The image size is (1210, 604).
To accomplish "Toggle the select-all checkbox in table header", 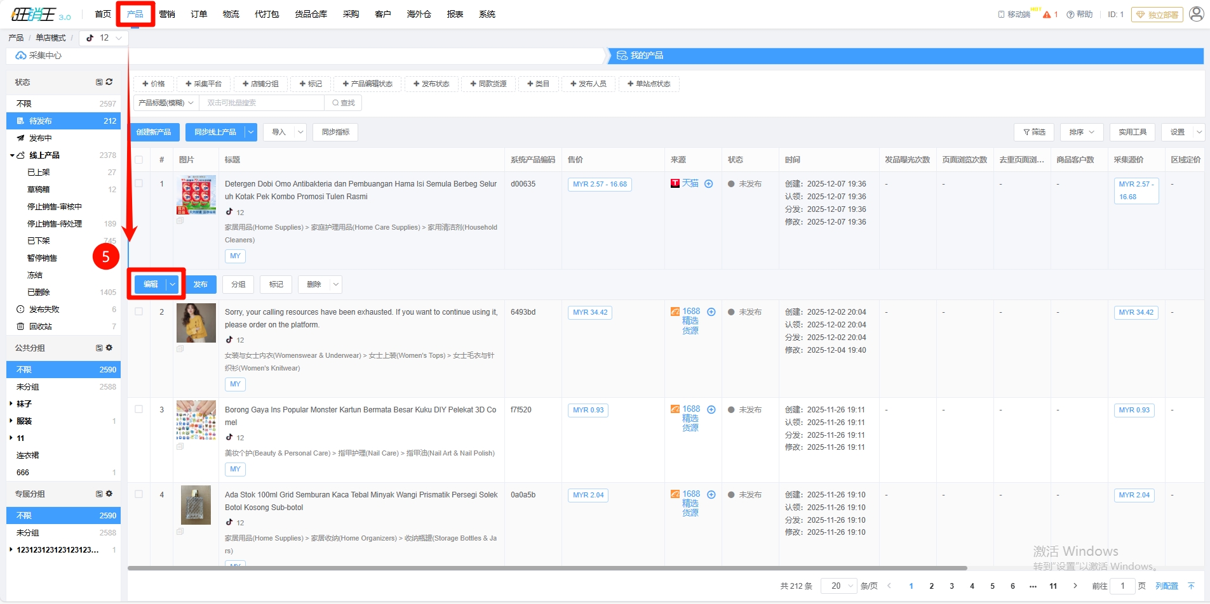I will click(139, 160).
